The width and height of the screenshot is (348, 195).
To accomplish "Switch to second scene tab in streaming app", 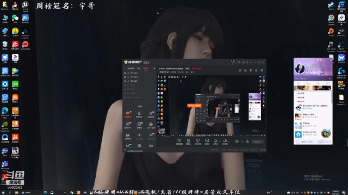I will pyautogui.click(x=139, y=69).
